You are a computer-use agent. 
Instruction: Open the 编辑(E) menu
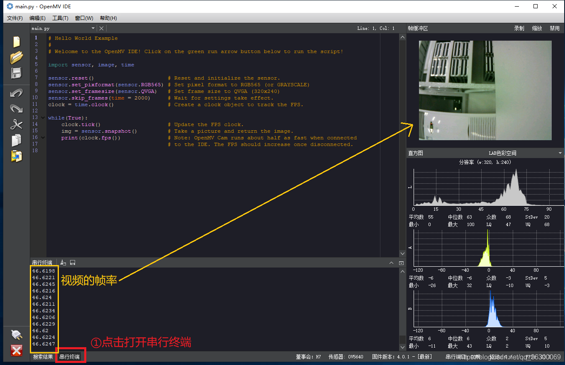pyautogui.click(x=38, y=18)
